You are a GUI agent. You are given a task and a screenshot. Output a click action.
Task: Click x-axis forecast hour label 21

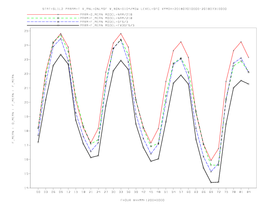(x=91, y=192)
